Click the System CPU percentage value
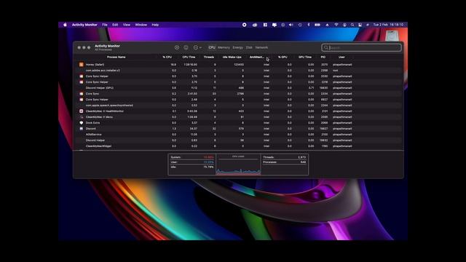This screenshot has height=262, width=466. click(208, 157)
